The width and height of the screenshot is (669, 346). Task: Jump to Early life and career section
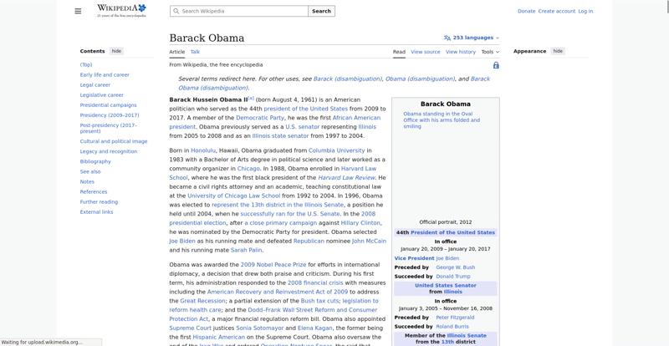(105, 74)
